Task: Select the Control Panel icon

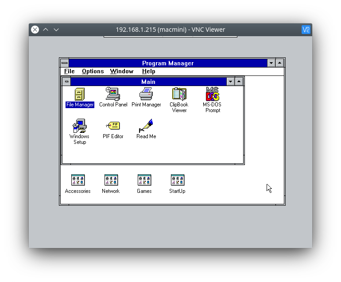Action: (x=113, y=94)
